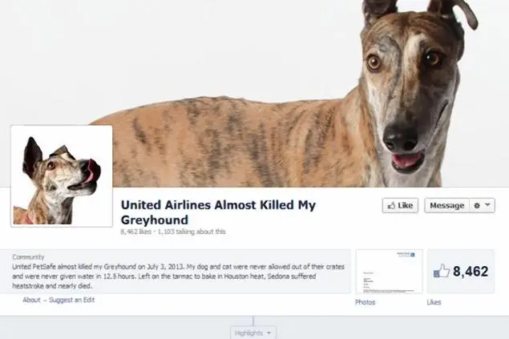Click the Photos label link
509x339 pixels.
point(366,302)
